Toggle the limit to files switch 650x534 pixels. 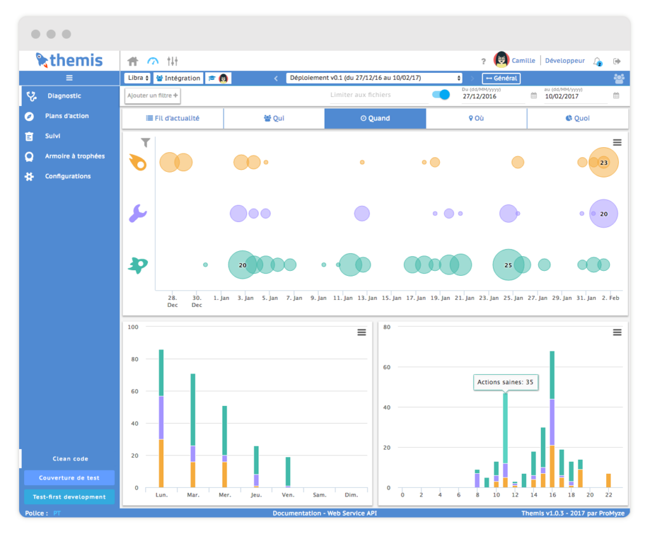click(x=441, y=94)
